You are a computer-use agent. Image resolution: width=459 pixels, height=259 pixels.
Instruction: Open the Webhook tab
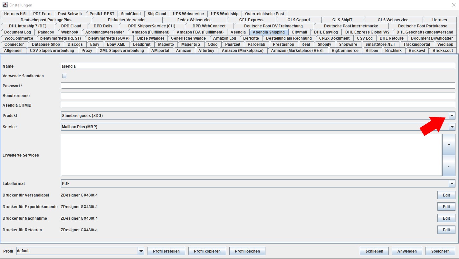(x=70, y=32)
